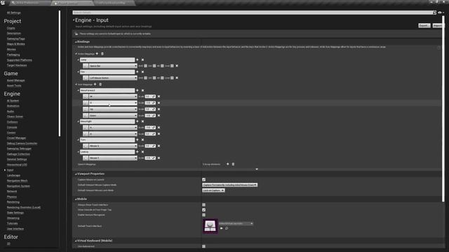Open the Rendering settings page
The width and height of the screenshot is (449, 252).
pos(13,202)
